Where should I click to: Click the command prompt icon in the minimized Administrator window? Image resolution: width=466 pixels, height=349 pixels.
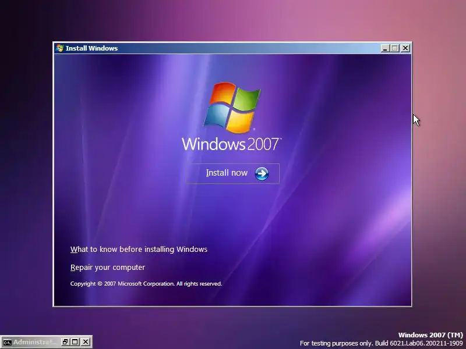[7, 342]
